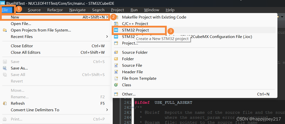The height and width of the screenshot is (124, 285).
Task: Click the File from Template icon
Action: pos(116,78)
